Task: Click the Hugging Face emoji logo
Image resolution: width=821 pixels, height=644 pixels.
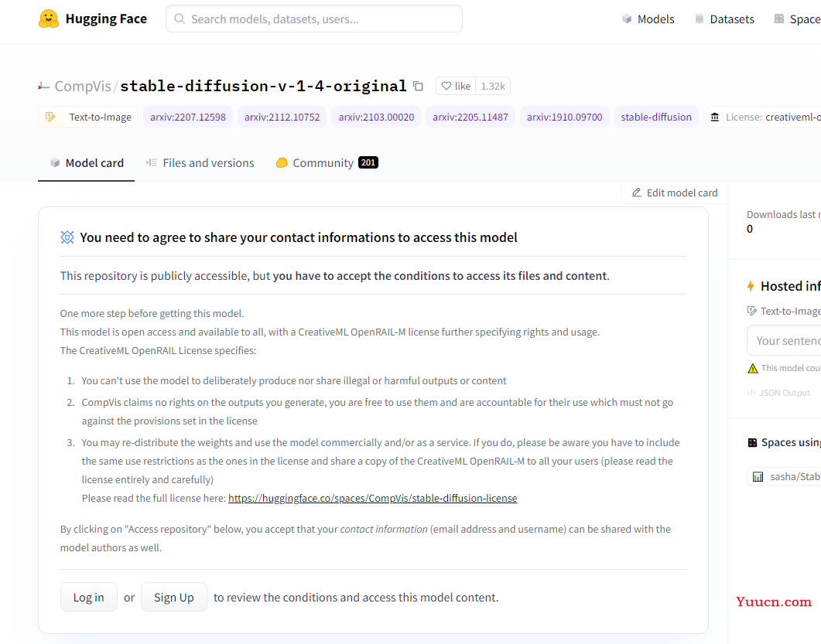Action: coord(49,19)
